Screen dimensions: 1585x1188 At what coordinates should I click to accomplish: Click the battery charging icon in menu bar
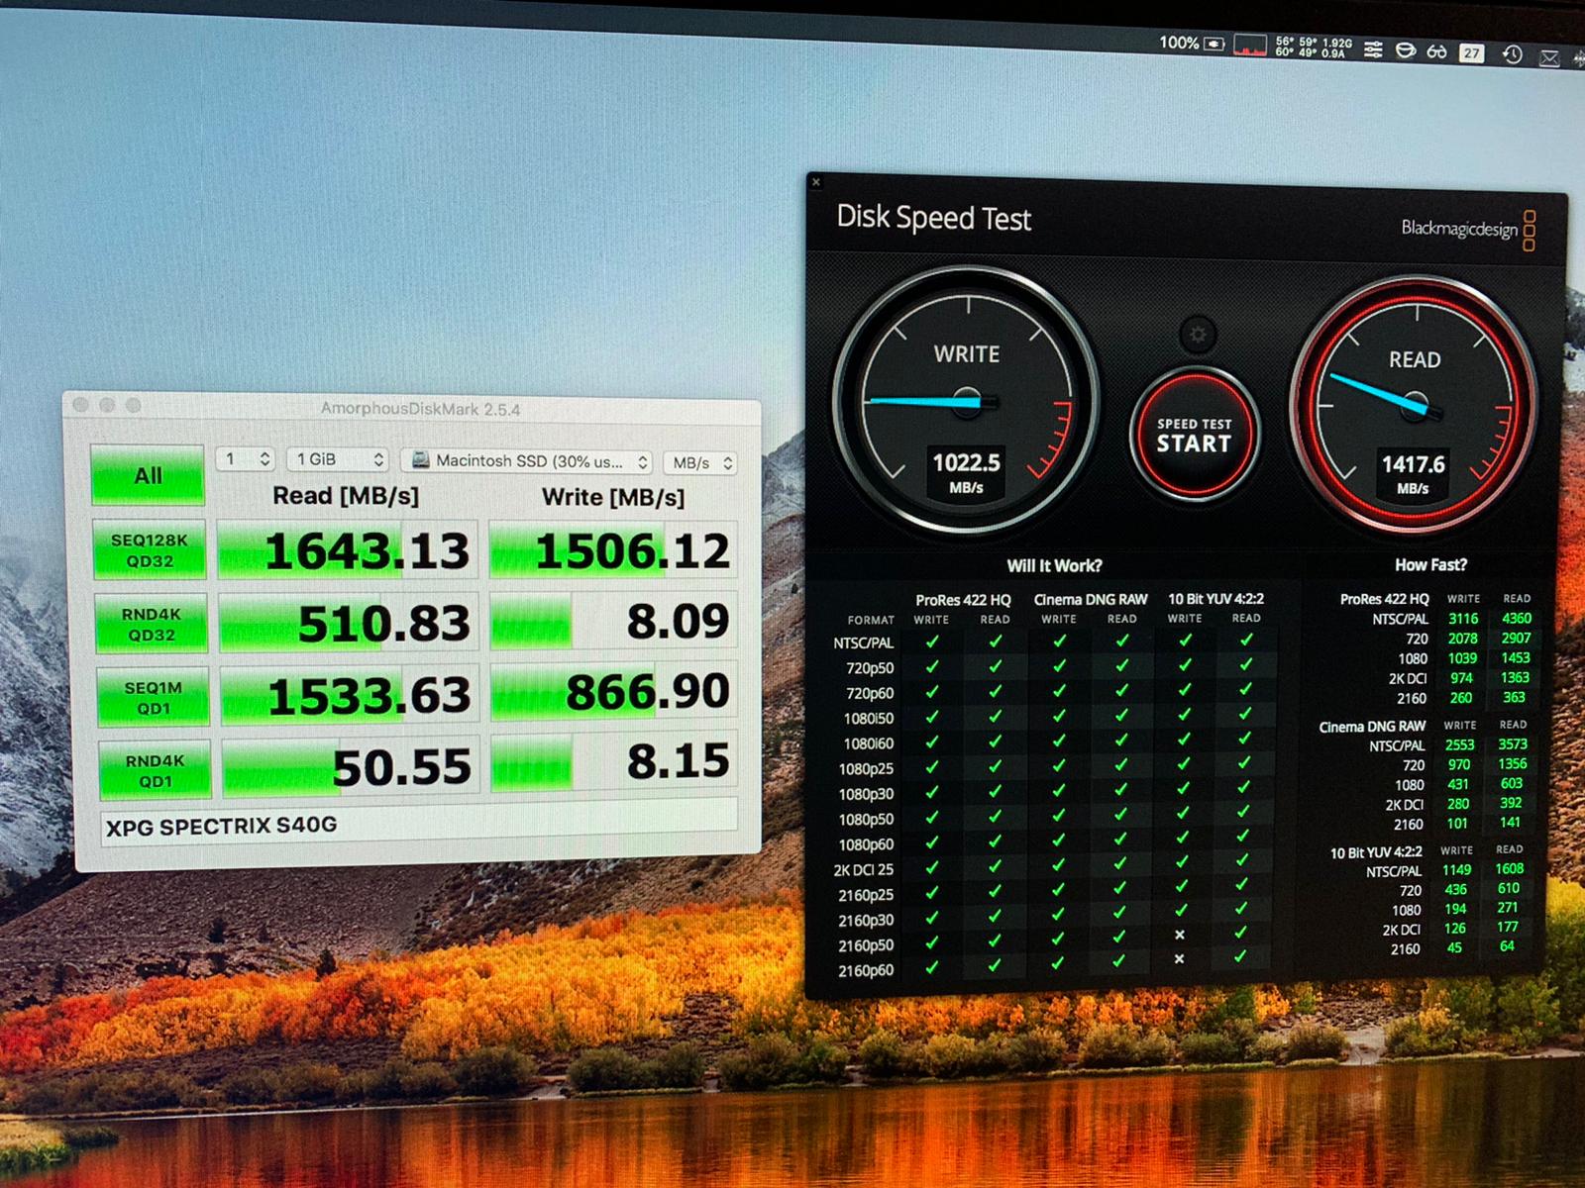pyautogui.click(x=1215, y=44)
